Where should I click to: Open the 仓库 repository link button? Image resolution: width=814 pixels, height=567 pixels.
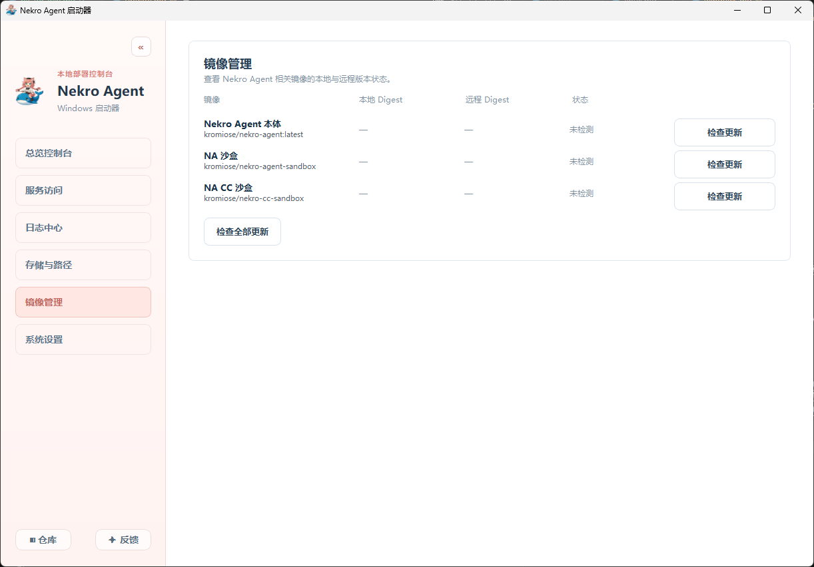(x=43, y=540)
